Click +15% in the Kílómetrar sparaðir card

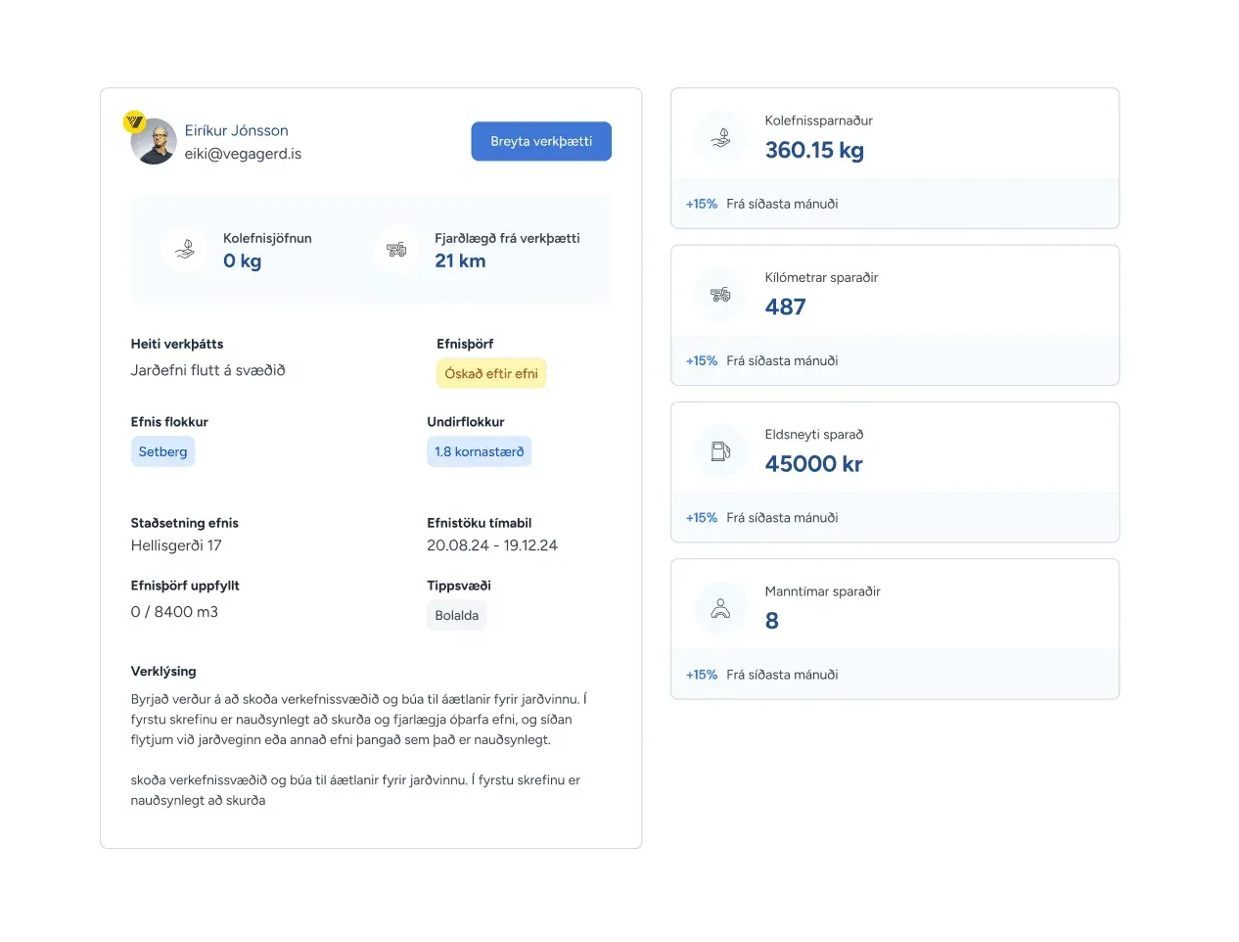point(702,360)
